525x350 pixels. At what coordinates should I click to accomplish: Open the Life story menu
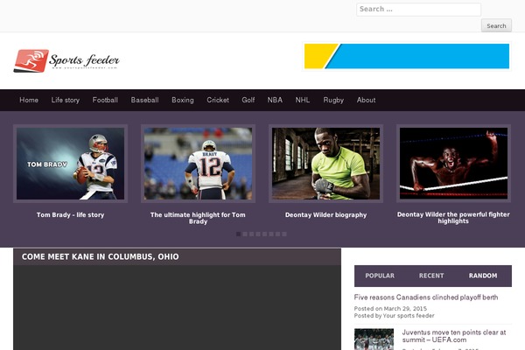point(66,100)
